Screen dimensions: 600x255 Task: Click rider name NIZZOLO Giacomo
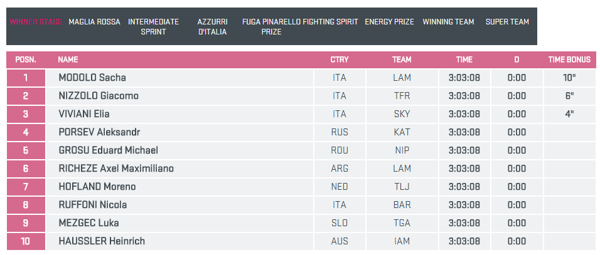(99, 96)
